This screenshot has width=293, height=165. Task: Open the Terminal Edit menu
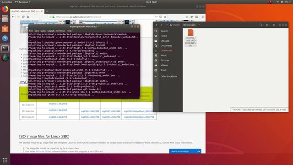[x=37, y=31]
